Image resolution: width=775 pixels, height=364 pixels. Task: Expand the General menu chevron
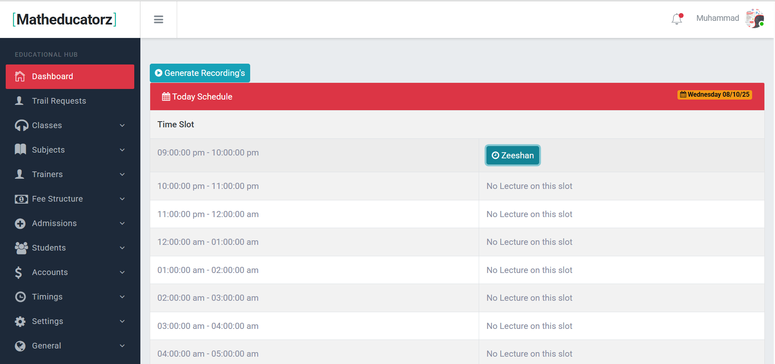[x=122, y=346]
